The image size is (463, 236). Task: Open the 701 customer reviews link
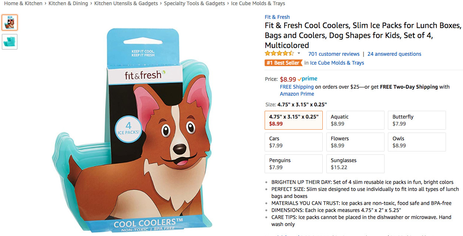[334, 54]
